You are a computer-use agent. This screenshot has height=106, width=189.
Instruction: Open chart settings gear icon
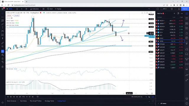[172, 9]
